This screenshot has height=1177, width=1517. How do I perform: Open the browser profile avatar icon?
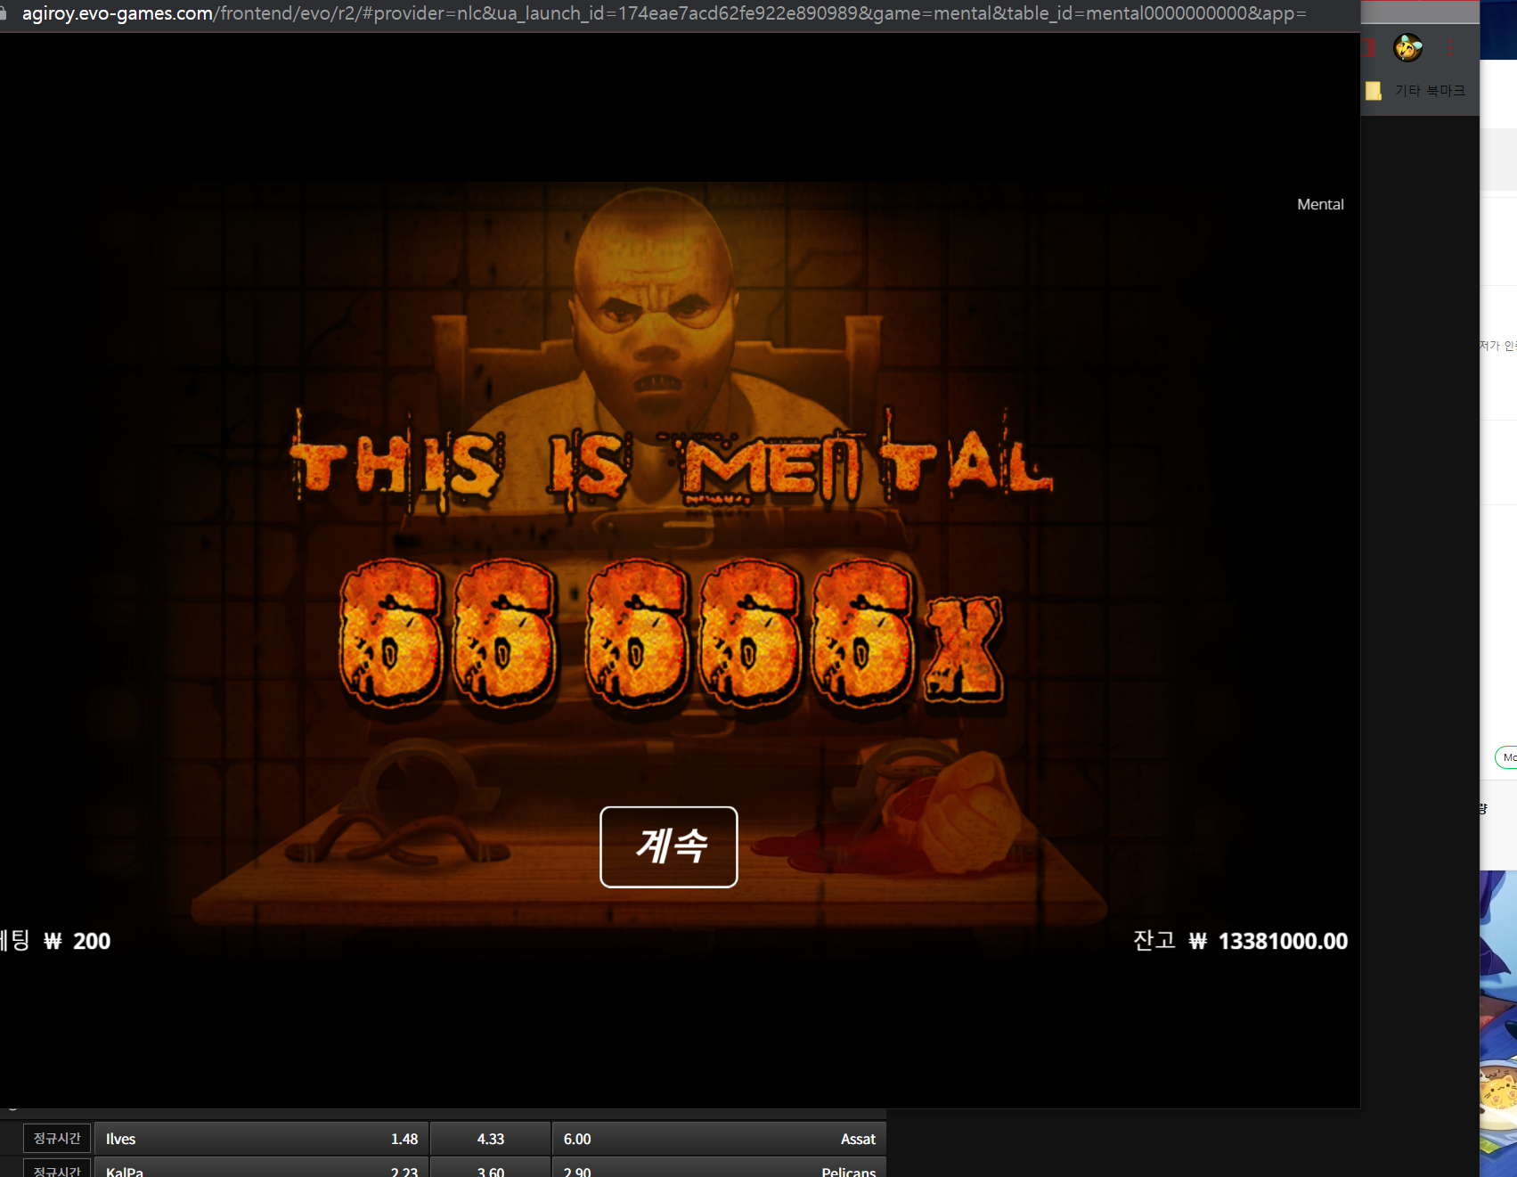(x=1408, y=48)
